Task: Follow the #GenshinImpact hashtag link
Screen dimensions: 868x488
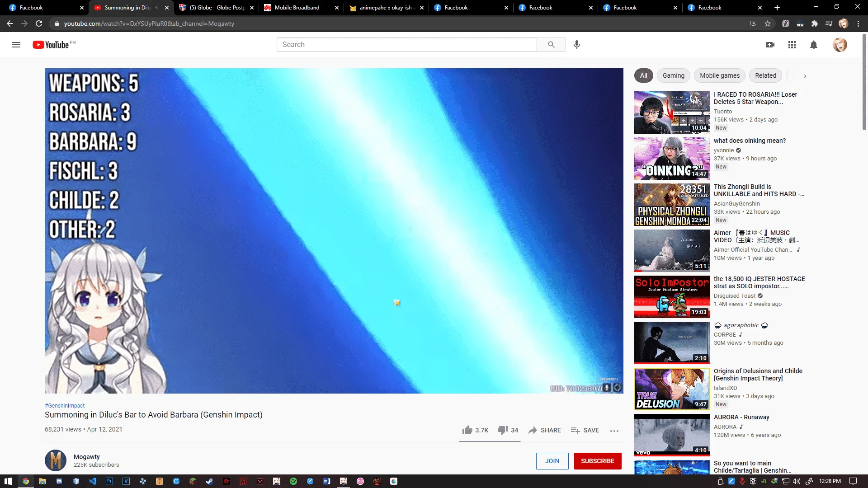Action: pos(65,406)
